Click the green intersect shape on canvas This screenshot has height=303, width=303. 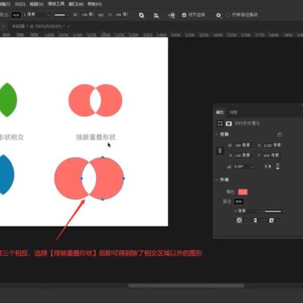point(8,100)
